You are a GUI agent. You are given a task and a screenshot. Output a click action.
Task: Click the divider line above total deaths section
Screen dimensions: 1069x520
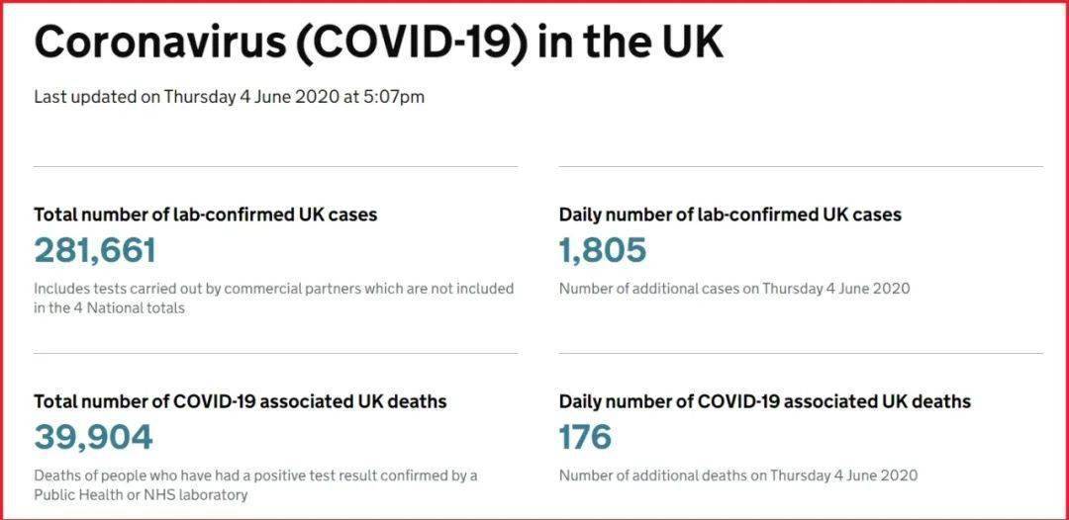[275, 353]
